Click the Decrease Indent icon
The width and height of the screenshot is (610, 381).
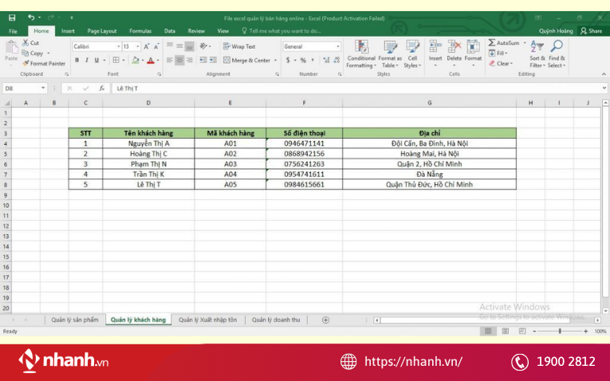pos(203,60)
